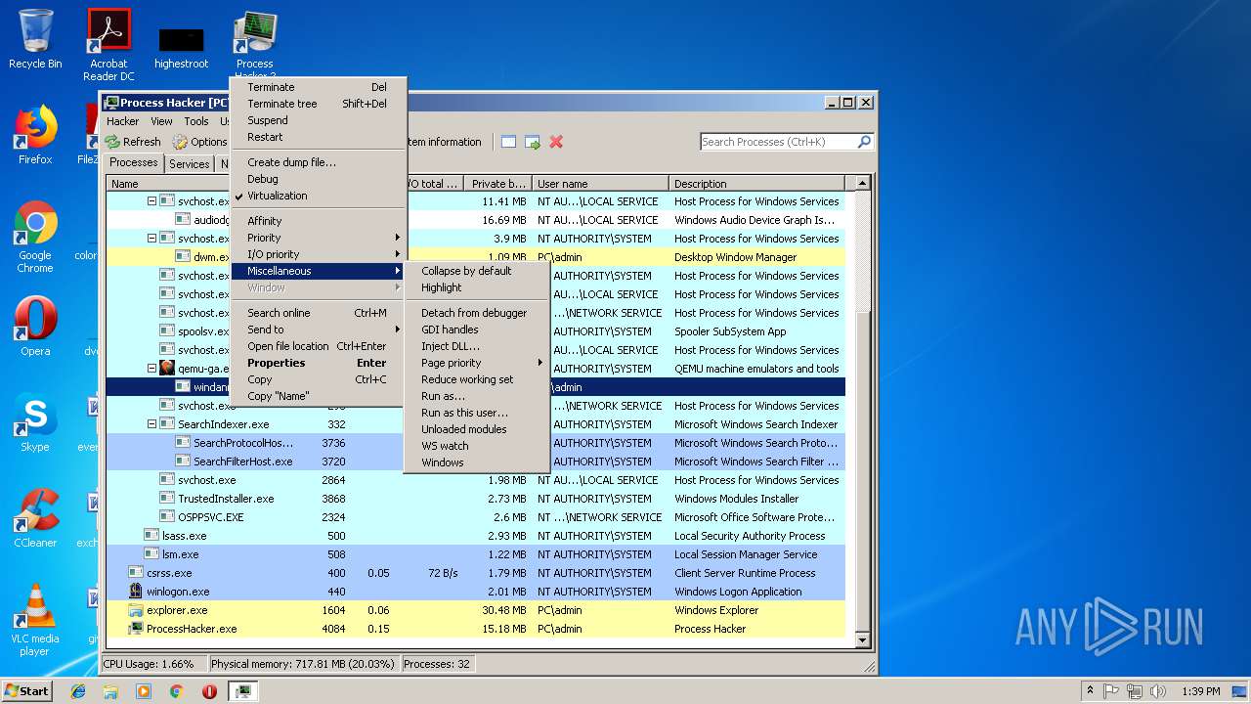The image size is (1251, 704).
Task: Select the ProcessHacker.exe row
Action: click(476, 629)
